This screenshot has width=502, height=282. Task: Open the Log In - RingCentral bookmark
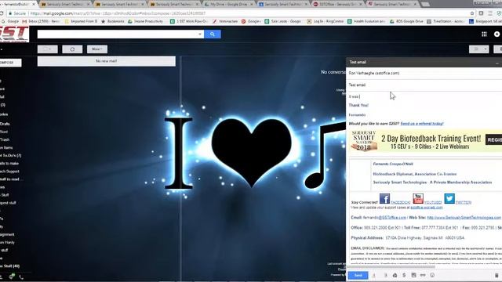coord(326,21)
